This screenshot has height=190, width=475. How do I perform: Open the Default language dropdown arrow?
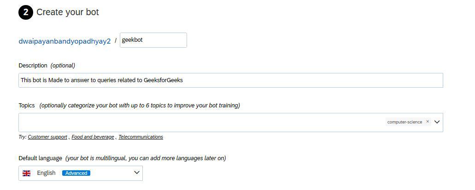(136, 173)
